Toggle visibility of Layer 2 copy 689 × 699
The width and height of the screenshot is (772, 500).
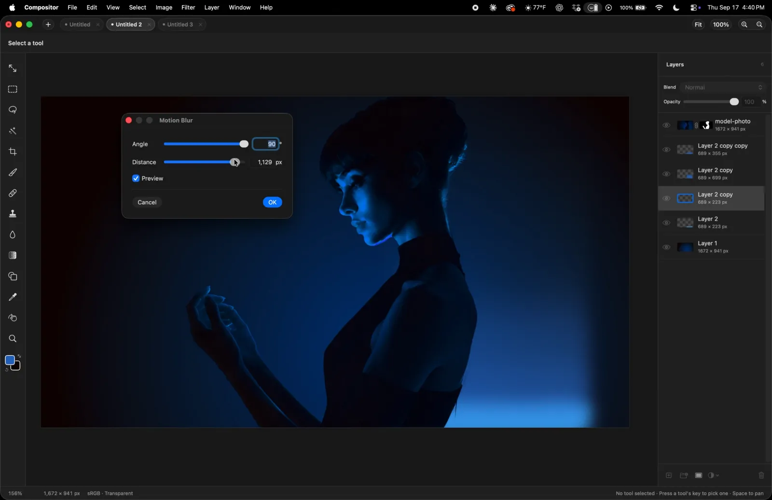click(666, 174)
